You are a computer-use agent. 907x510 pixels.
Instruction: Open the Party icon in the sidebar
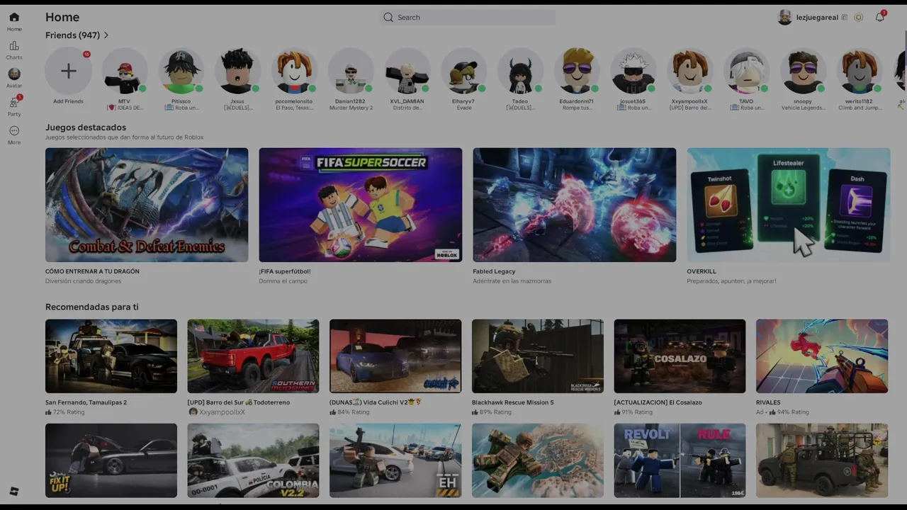14,103
